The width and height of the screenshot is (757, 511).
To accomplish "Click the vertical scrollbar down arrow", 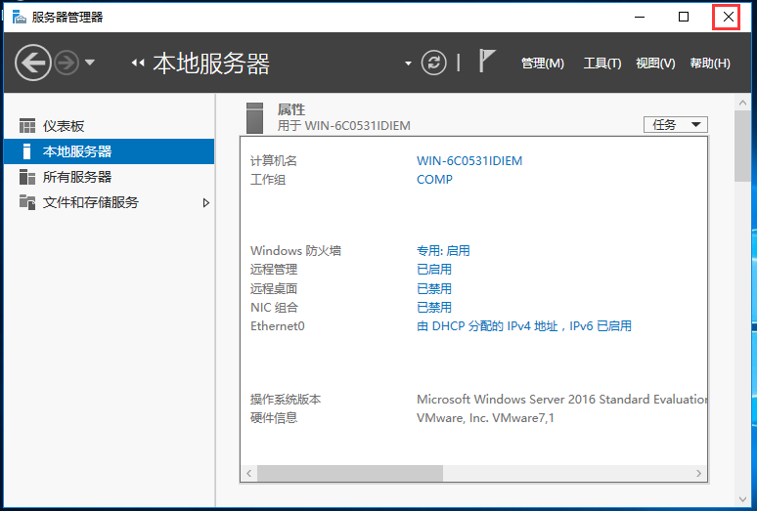I will [742, 499].
